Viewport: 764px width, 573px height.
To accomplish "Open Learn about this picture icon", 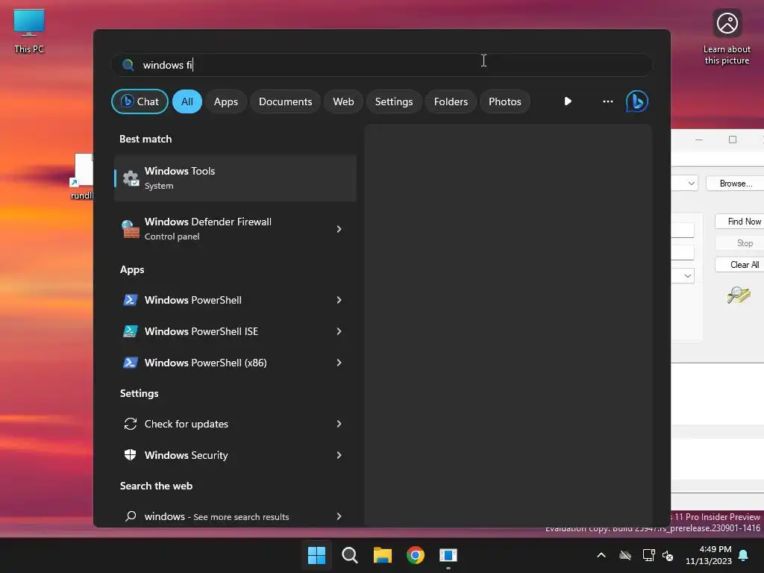I will point(727,37).
